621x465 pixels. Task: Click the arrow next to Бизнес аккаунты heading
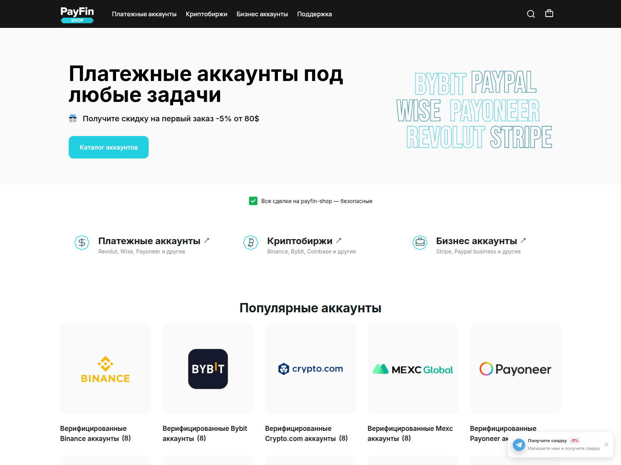[x=523, y=241]
